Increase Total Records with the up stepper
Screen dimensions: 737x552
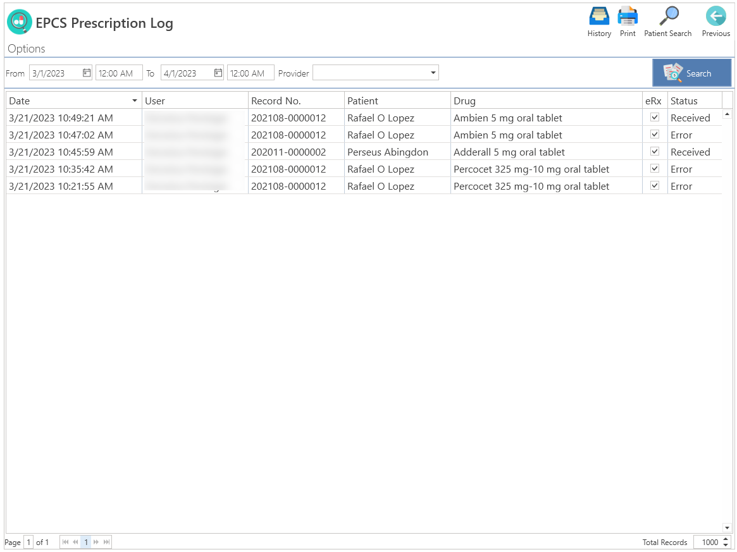(x=726, y=539)
